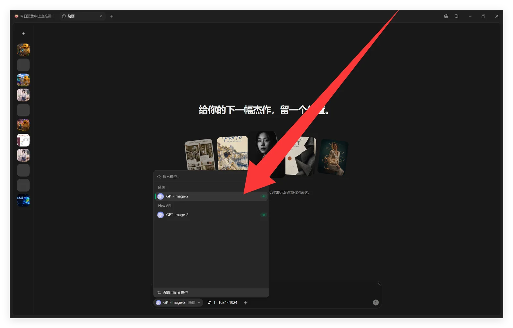Open the yellow duck history thumbnail at top
Viewport: 513px width, 328px height.
[23, 50]
